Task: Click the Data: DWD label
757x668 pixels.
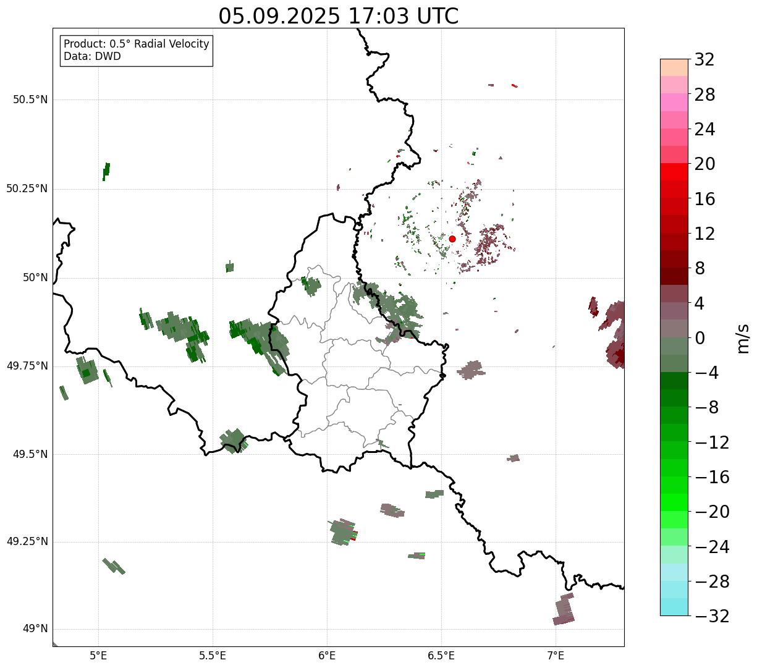Action: 92,56
